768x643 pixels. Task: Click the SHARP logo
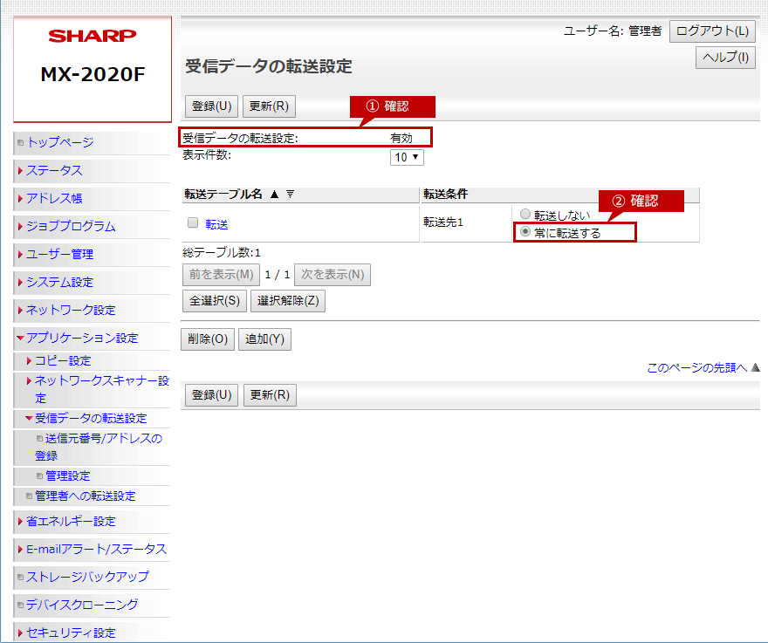[x=93, y=37]
